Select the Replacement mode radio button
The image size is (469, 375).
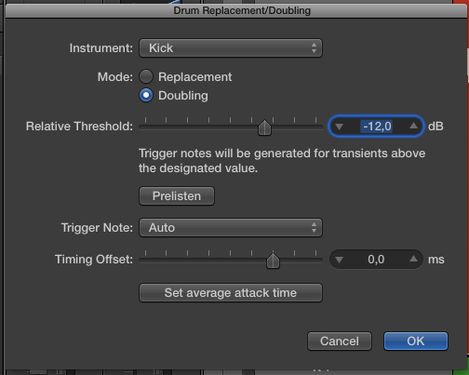click(146, 76)
